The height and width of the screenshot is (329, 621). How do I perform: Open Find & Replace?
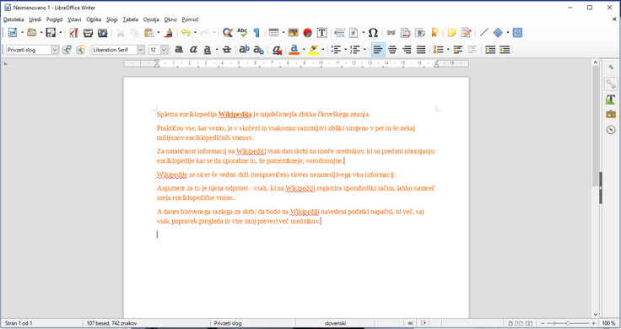point(227,32)
